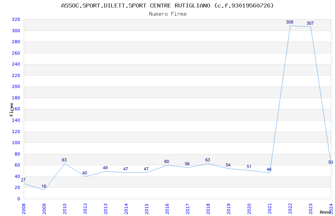Click the y-axis value 140
This screenshot has width=335, height=216.
[x=16, y=120]
